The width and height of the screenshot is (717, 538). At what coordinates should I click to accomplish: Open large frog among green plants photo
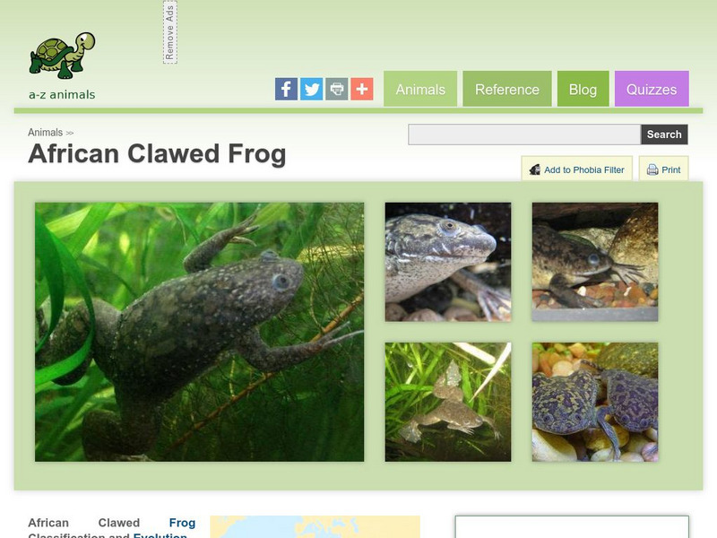(x=199, y=332)
